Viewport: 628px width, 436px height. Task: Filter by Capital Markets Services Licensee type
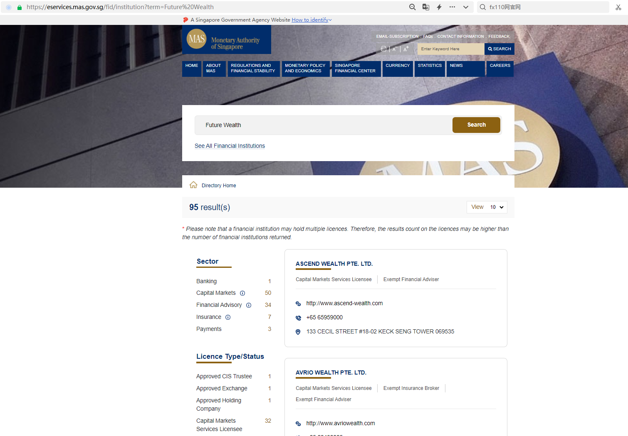(219, 425)
